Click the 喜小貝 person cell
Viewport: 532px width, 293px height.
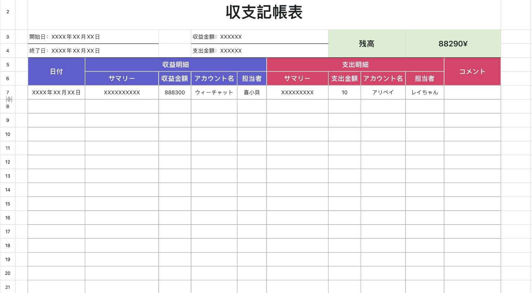(x=252, y=92)
